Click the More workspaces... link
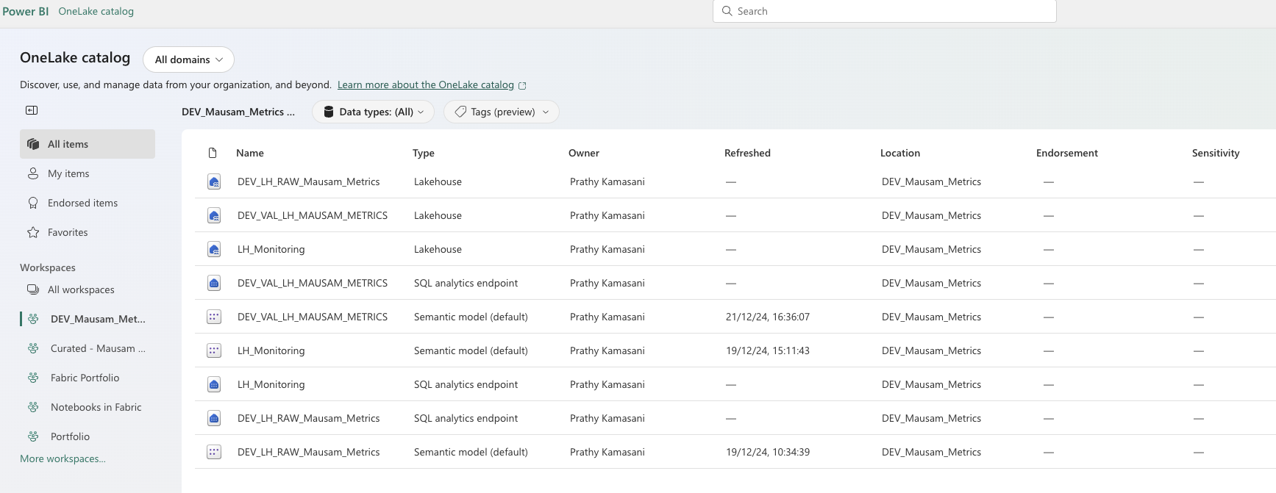Image resolution: width=1276 pixels, height=493 pixels. pos(63,458)
